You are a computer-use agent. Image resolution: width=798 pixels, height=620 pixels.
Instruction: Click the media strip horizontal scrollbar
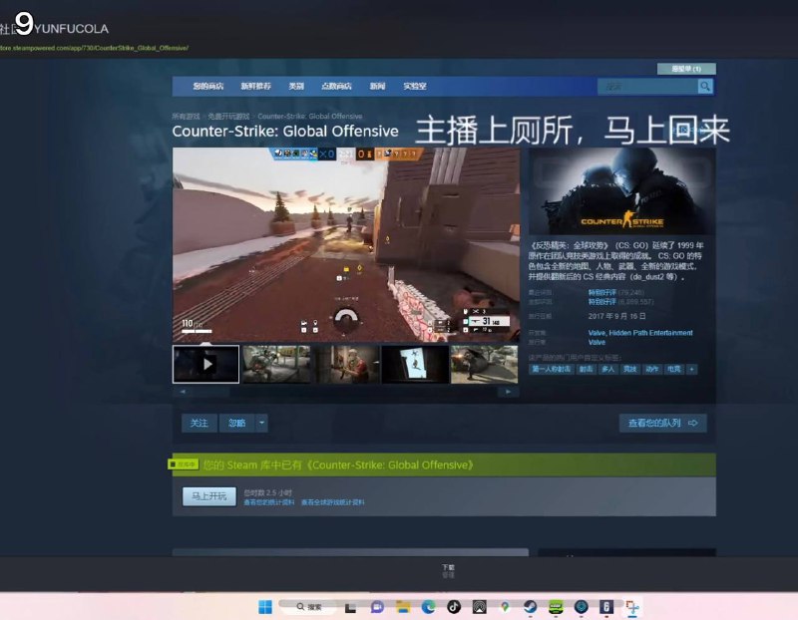coord(345,392)
